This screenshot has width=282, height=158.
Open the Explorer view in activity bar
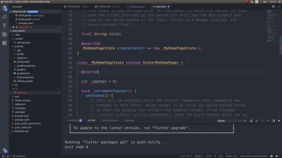(x=4, y=8)
